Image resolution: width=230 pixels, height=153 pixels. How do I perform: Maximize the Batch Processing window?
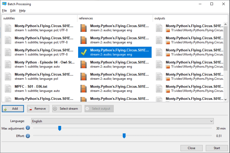[x=212, y=4]
